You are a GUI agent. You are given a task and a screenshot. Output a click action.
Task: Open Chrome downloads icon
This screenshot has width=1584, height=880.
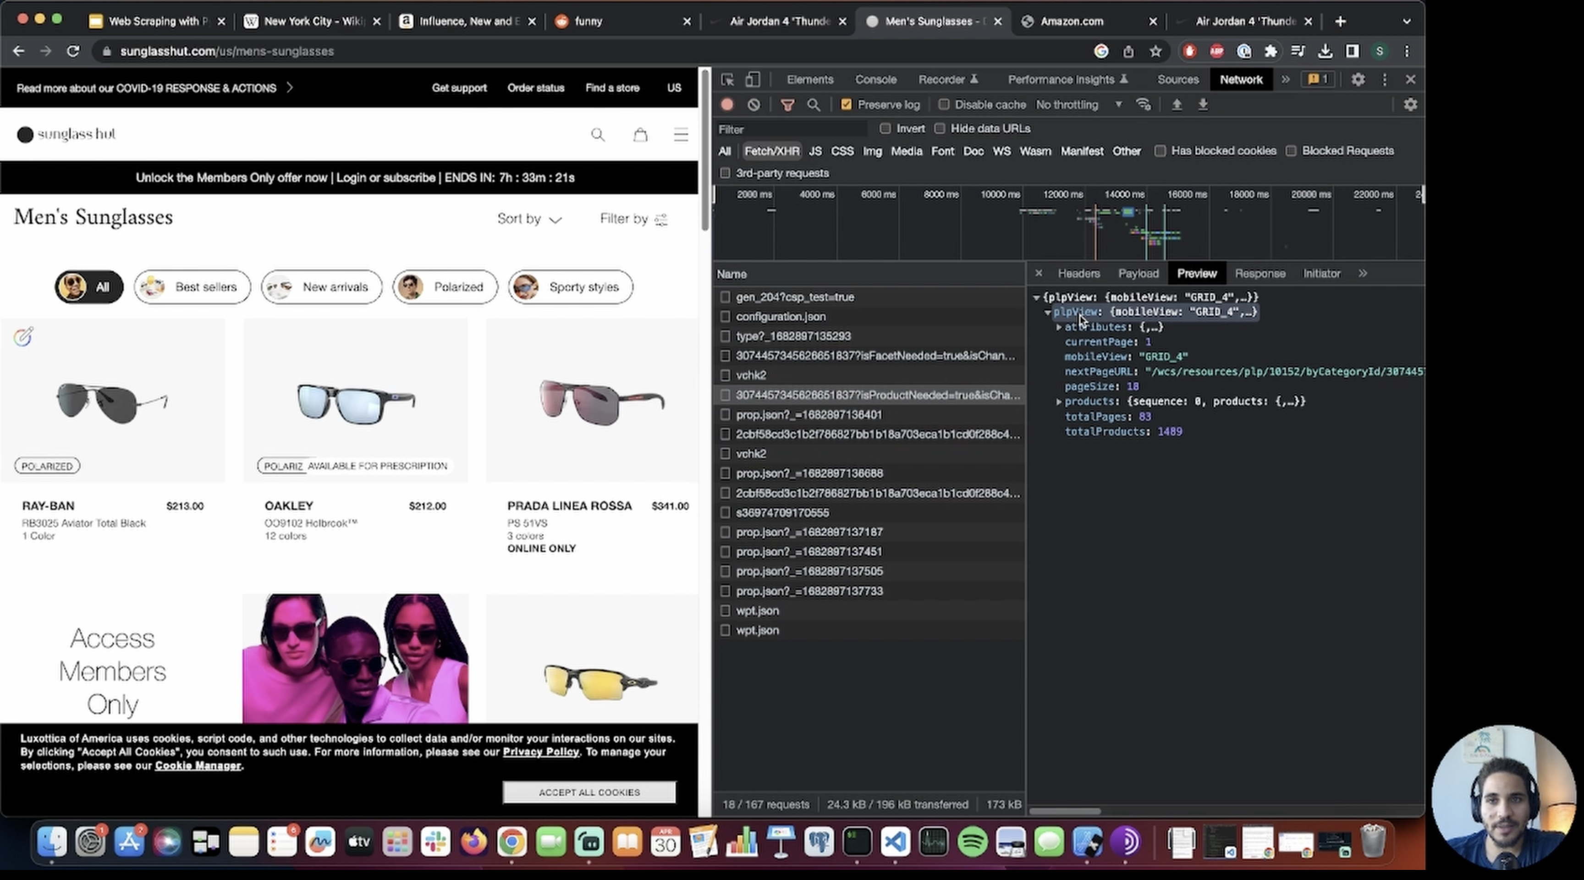[1325, 51]
